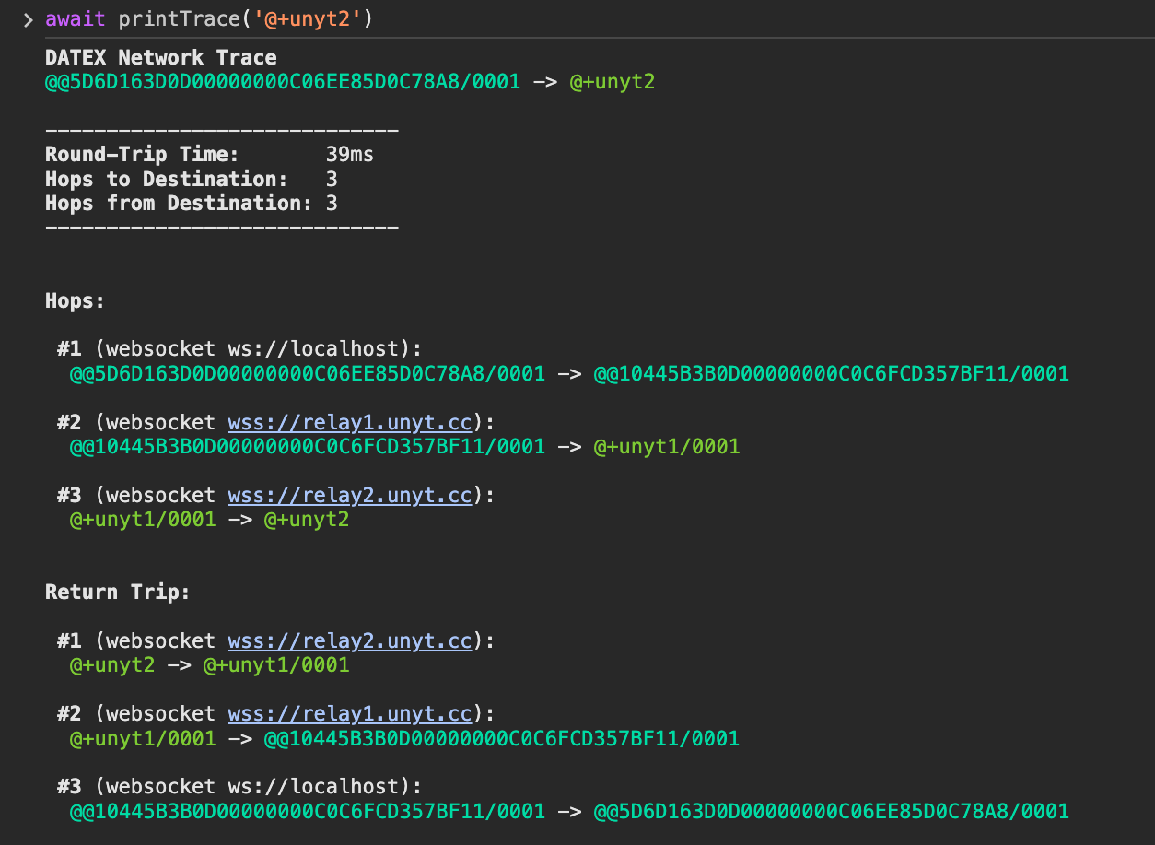Click the Hops: section heading

coord(70,300)
